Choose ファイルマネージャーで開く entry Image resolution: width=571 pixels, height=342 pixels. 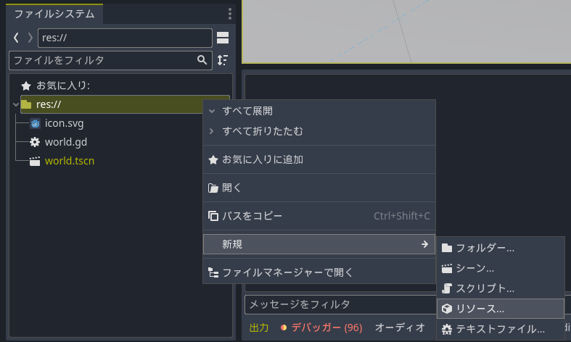(x=319, y=272)
